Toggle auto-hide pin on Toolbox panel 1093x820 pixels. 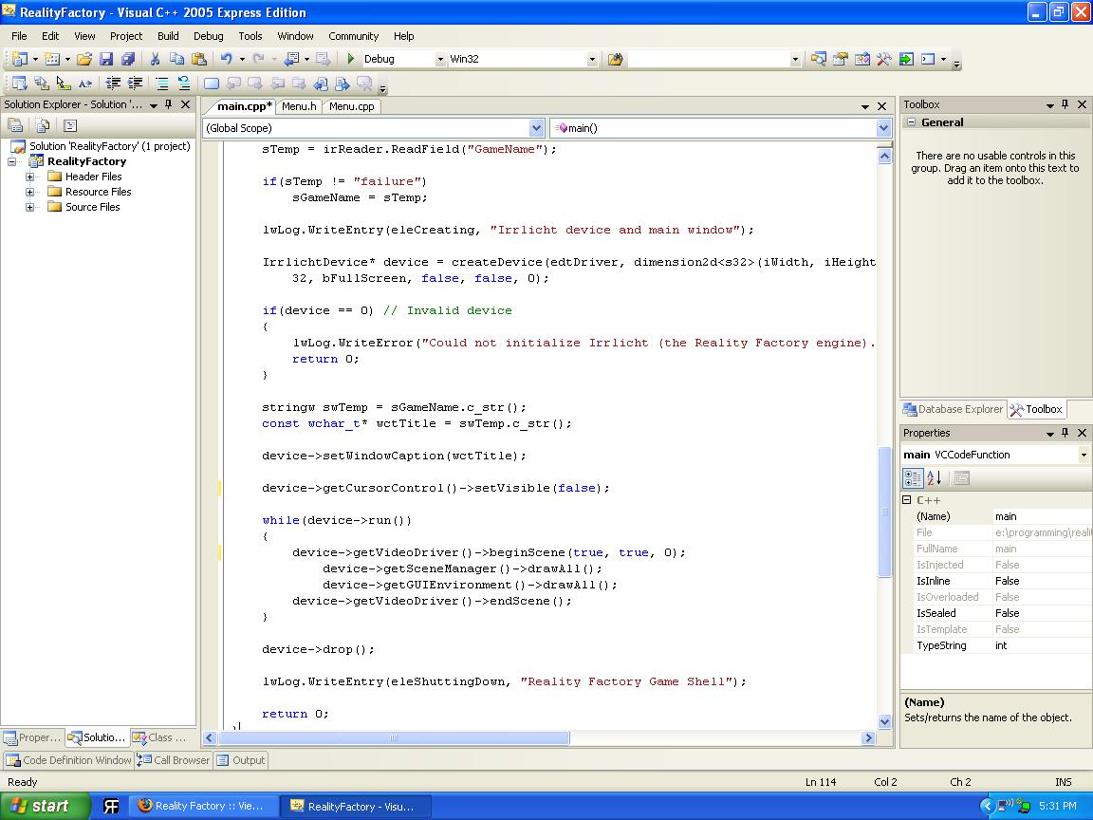click(1065, 104)
